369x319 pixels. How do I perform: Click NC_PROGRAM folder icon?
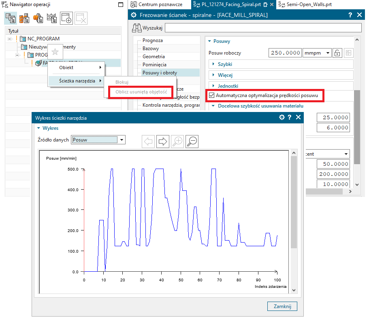tap(23, 38)
